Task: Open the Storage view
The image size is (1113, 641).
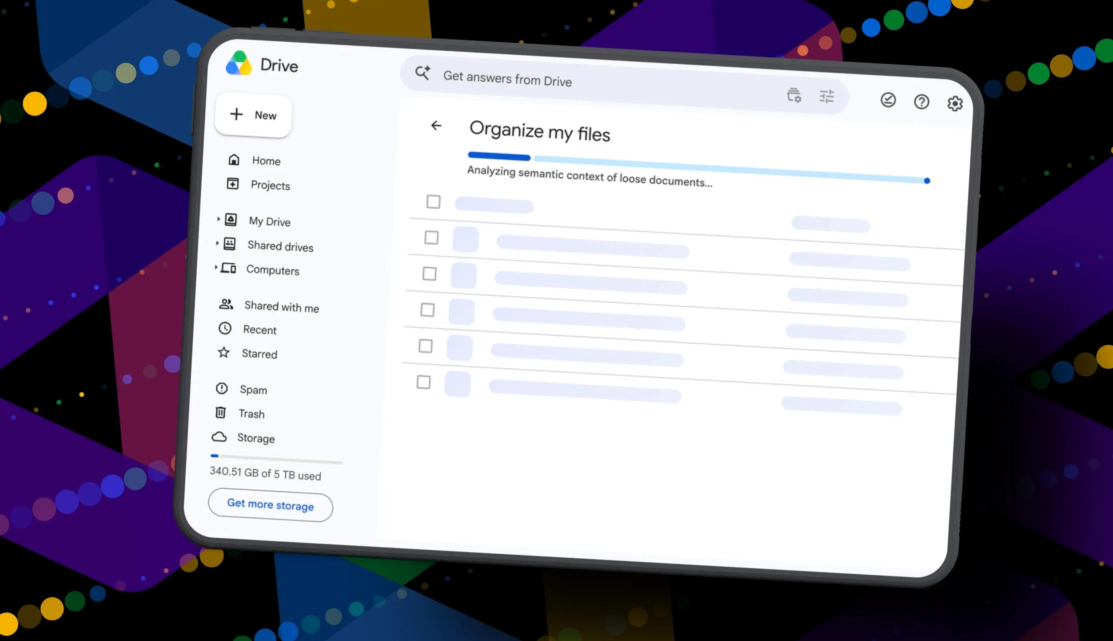Action: pyautogui.click(x=256, y=438)
